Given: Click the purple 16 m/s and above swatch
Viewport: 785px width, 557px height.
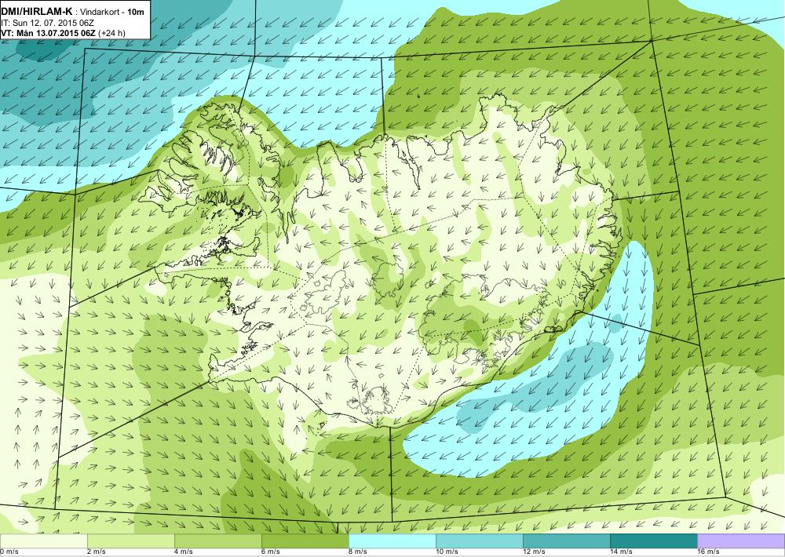Looking at the screenshot, I should click(x=741, y=541).
